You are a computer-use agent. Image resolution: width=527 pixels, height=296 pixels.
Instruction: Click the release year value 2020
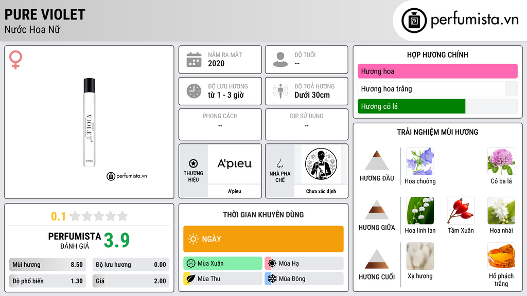pyautogui.click(x=216, y=63)
